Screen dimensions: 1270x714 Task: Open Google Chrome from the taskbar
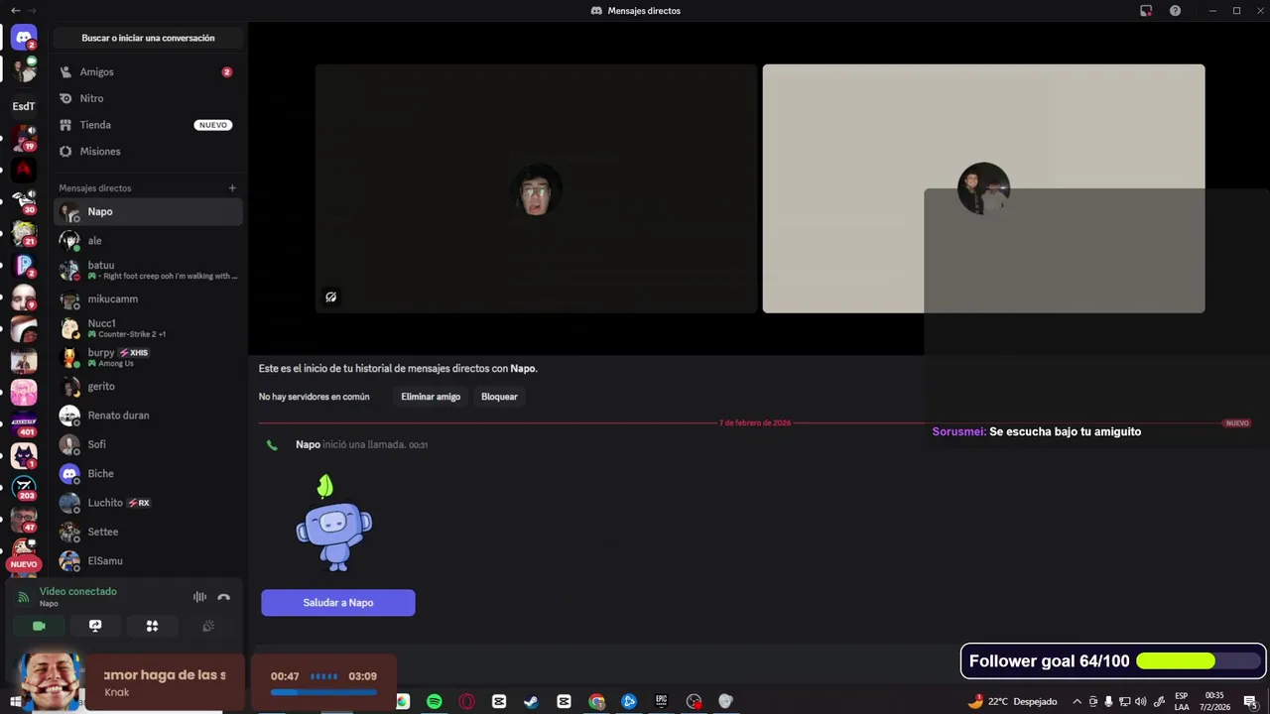click(x=596, y=701)
